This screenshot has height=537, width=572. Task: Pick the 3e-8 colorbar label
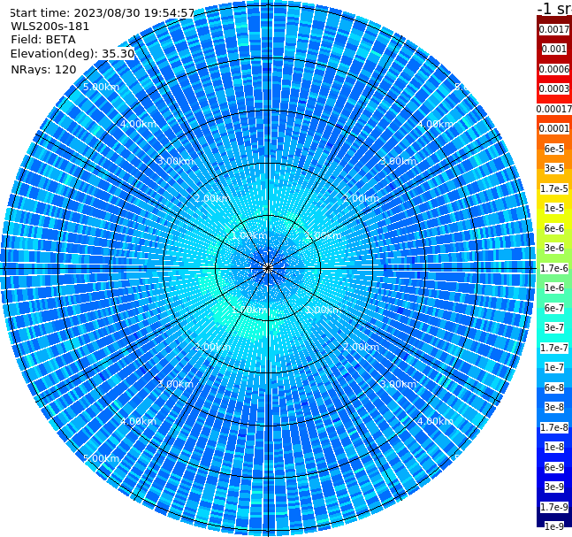click(x=554, y=407)
